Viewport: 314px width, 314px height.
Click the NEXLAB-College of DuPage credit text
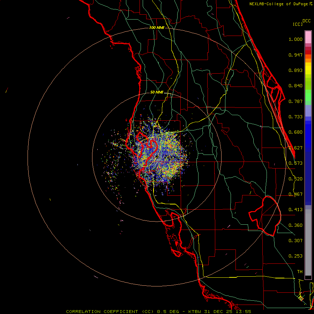[279, 4]
